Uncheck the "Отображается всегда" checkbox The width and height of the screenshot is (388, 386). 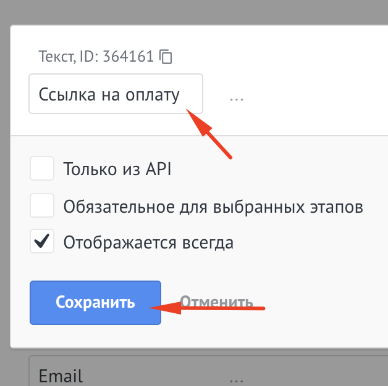[x=42, y=241]
